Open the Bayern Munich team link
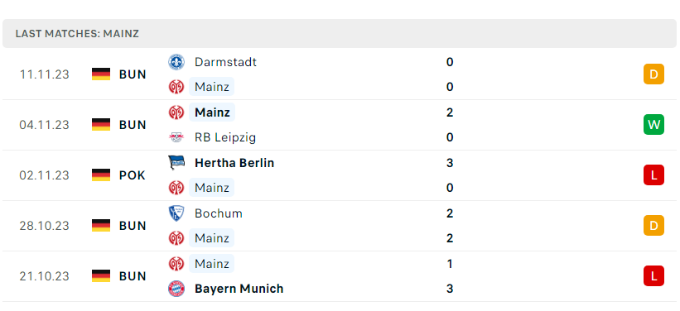Image resolution: width=680 pixels, height=311 pixels. tap(239, 289)
